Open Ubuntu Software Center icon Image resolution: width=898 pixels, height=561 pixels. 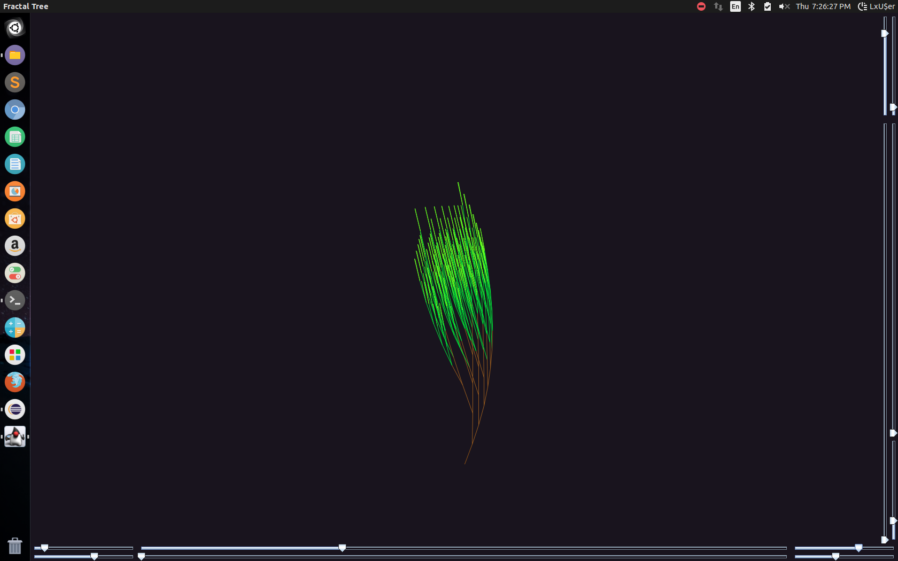pyautogui.click(x=15, y=219)
